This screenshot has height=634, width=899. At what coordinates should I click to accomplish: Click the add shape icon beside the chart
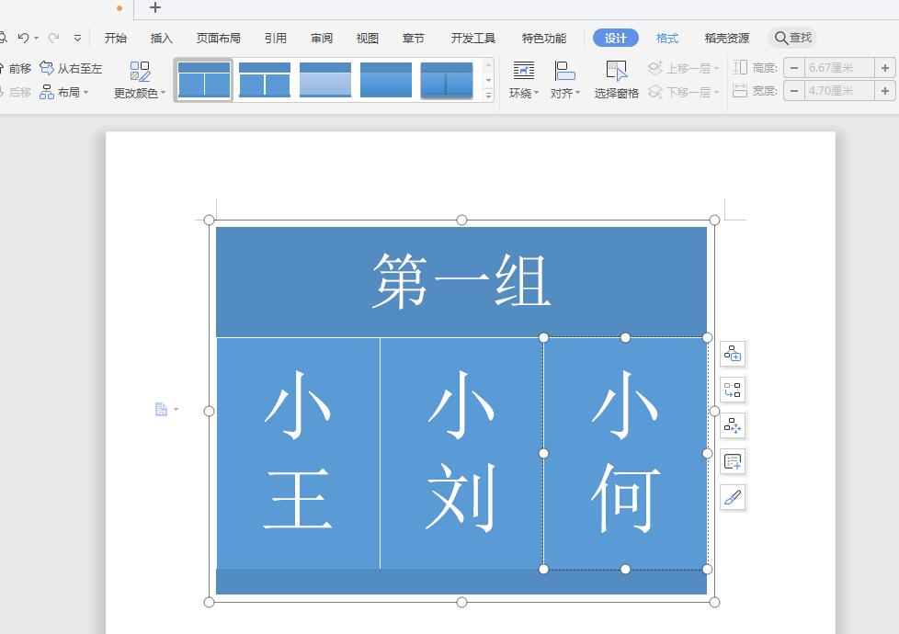(733, 353)
